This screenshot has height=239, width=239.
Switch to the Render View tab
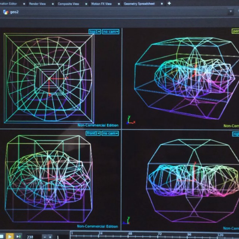tap(37, 4)
